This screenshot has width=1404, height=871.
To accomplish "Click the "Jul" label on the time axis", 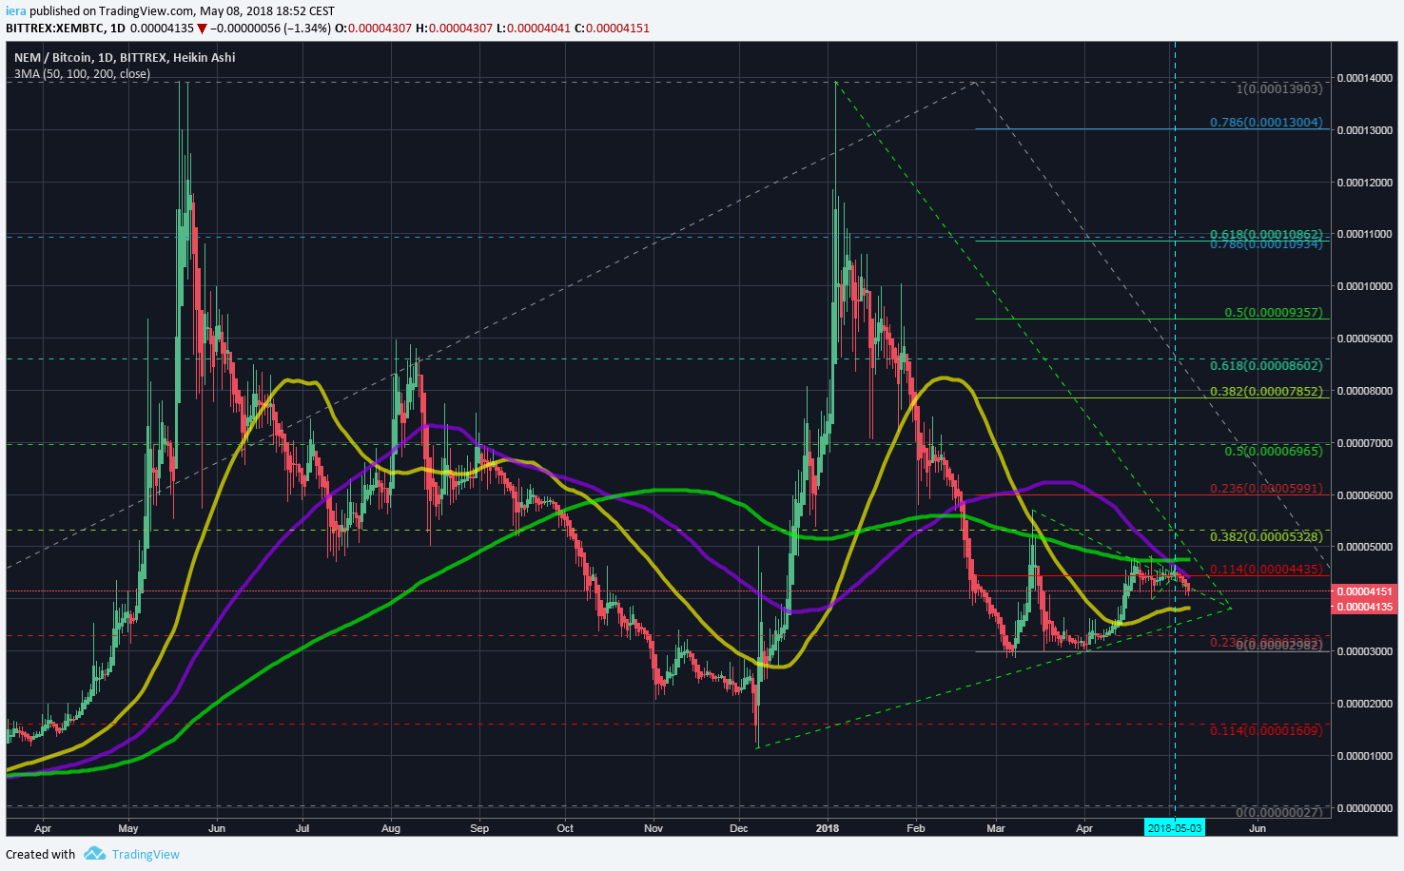I will (302, 828).
